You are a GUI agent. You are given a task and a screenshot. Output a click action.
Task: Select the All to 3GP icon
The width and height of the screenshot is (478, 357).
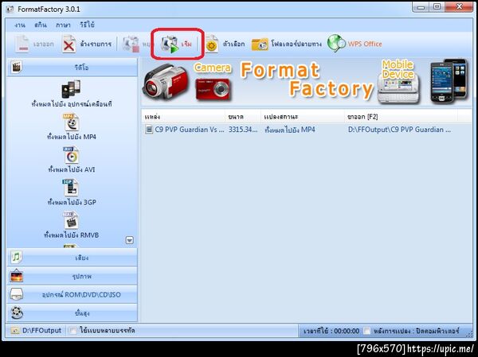click(x=71, y=188)
